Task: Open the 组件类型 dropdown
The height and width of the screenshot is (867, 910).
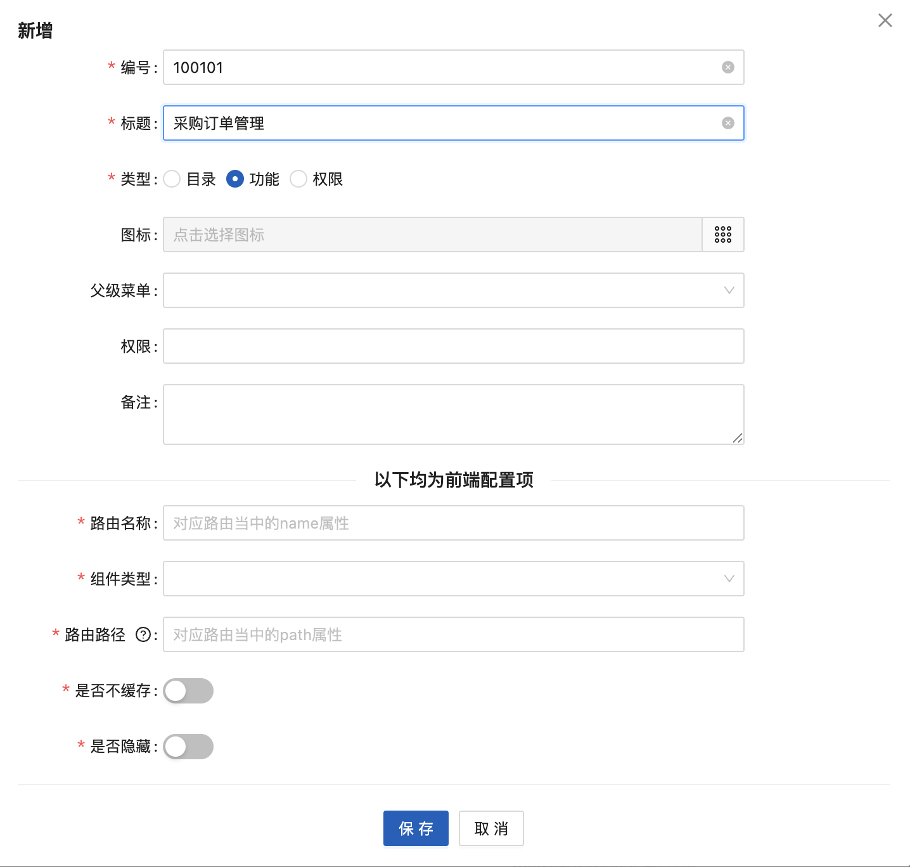Action: (453, 579)
